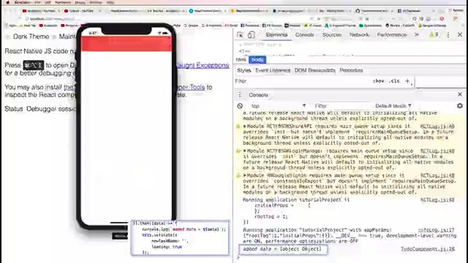The height and width of the screenshot is (263, 468).
Task: Expand the RNGoogleSignin module warning
Action: [245, 175]
